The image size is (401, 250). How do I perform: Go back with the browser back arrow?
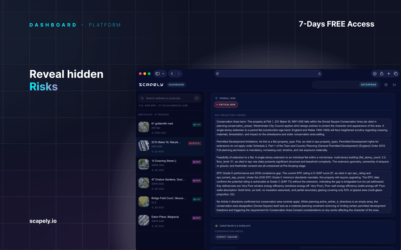(172, 74)
